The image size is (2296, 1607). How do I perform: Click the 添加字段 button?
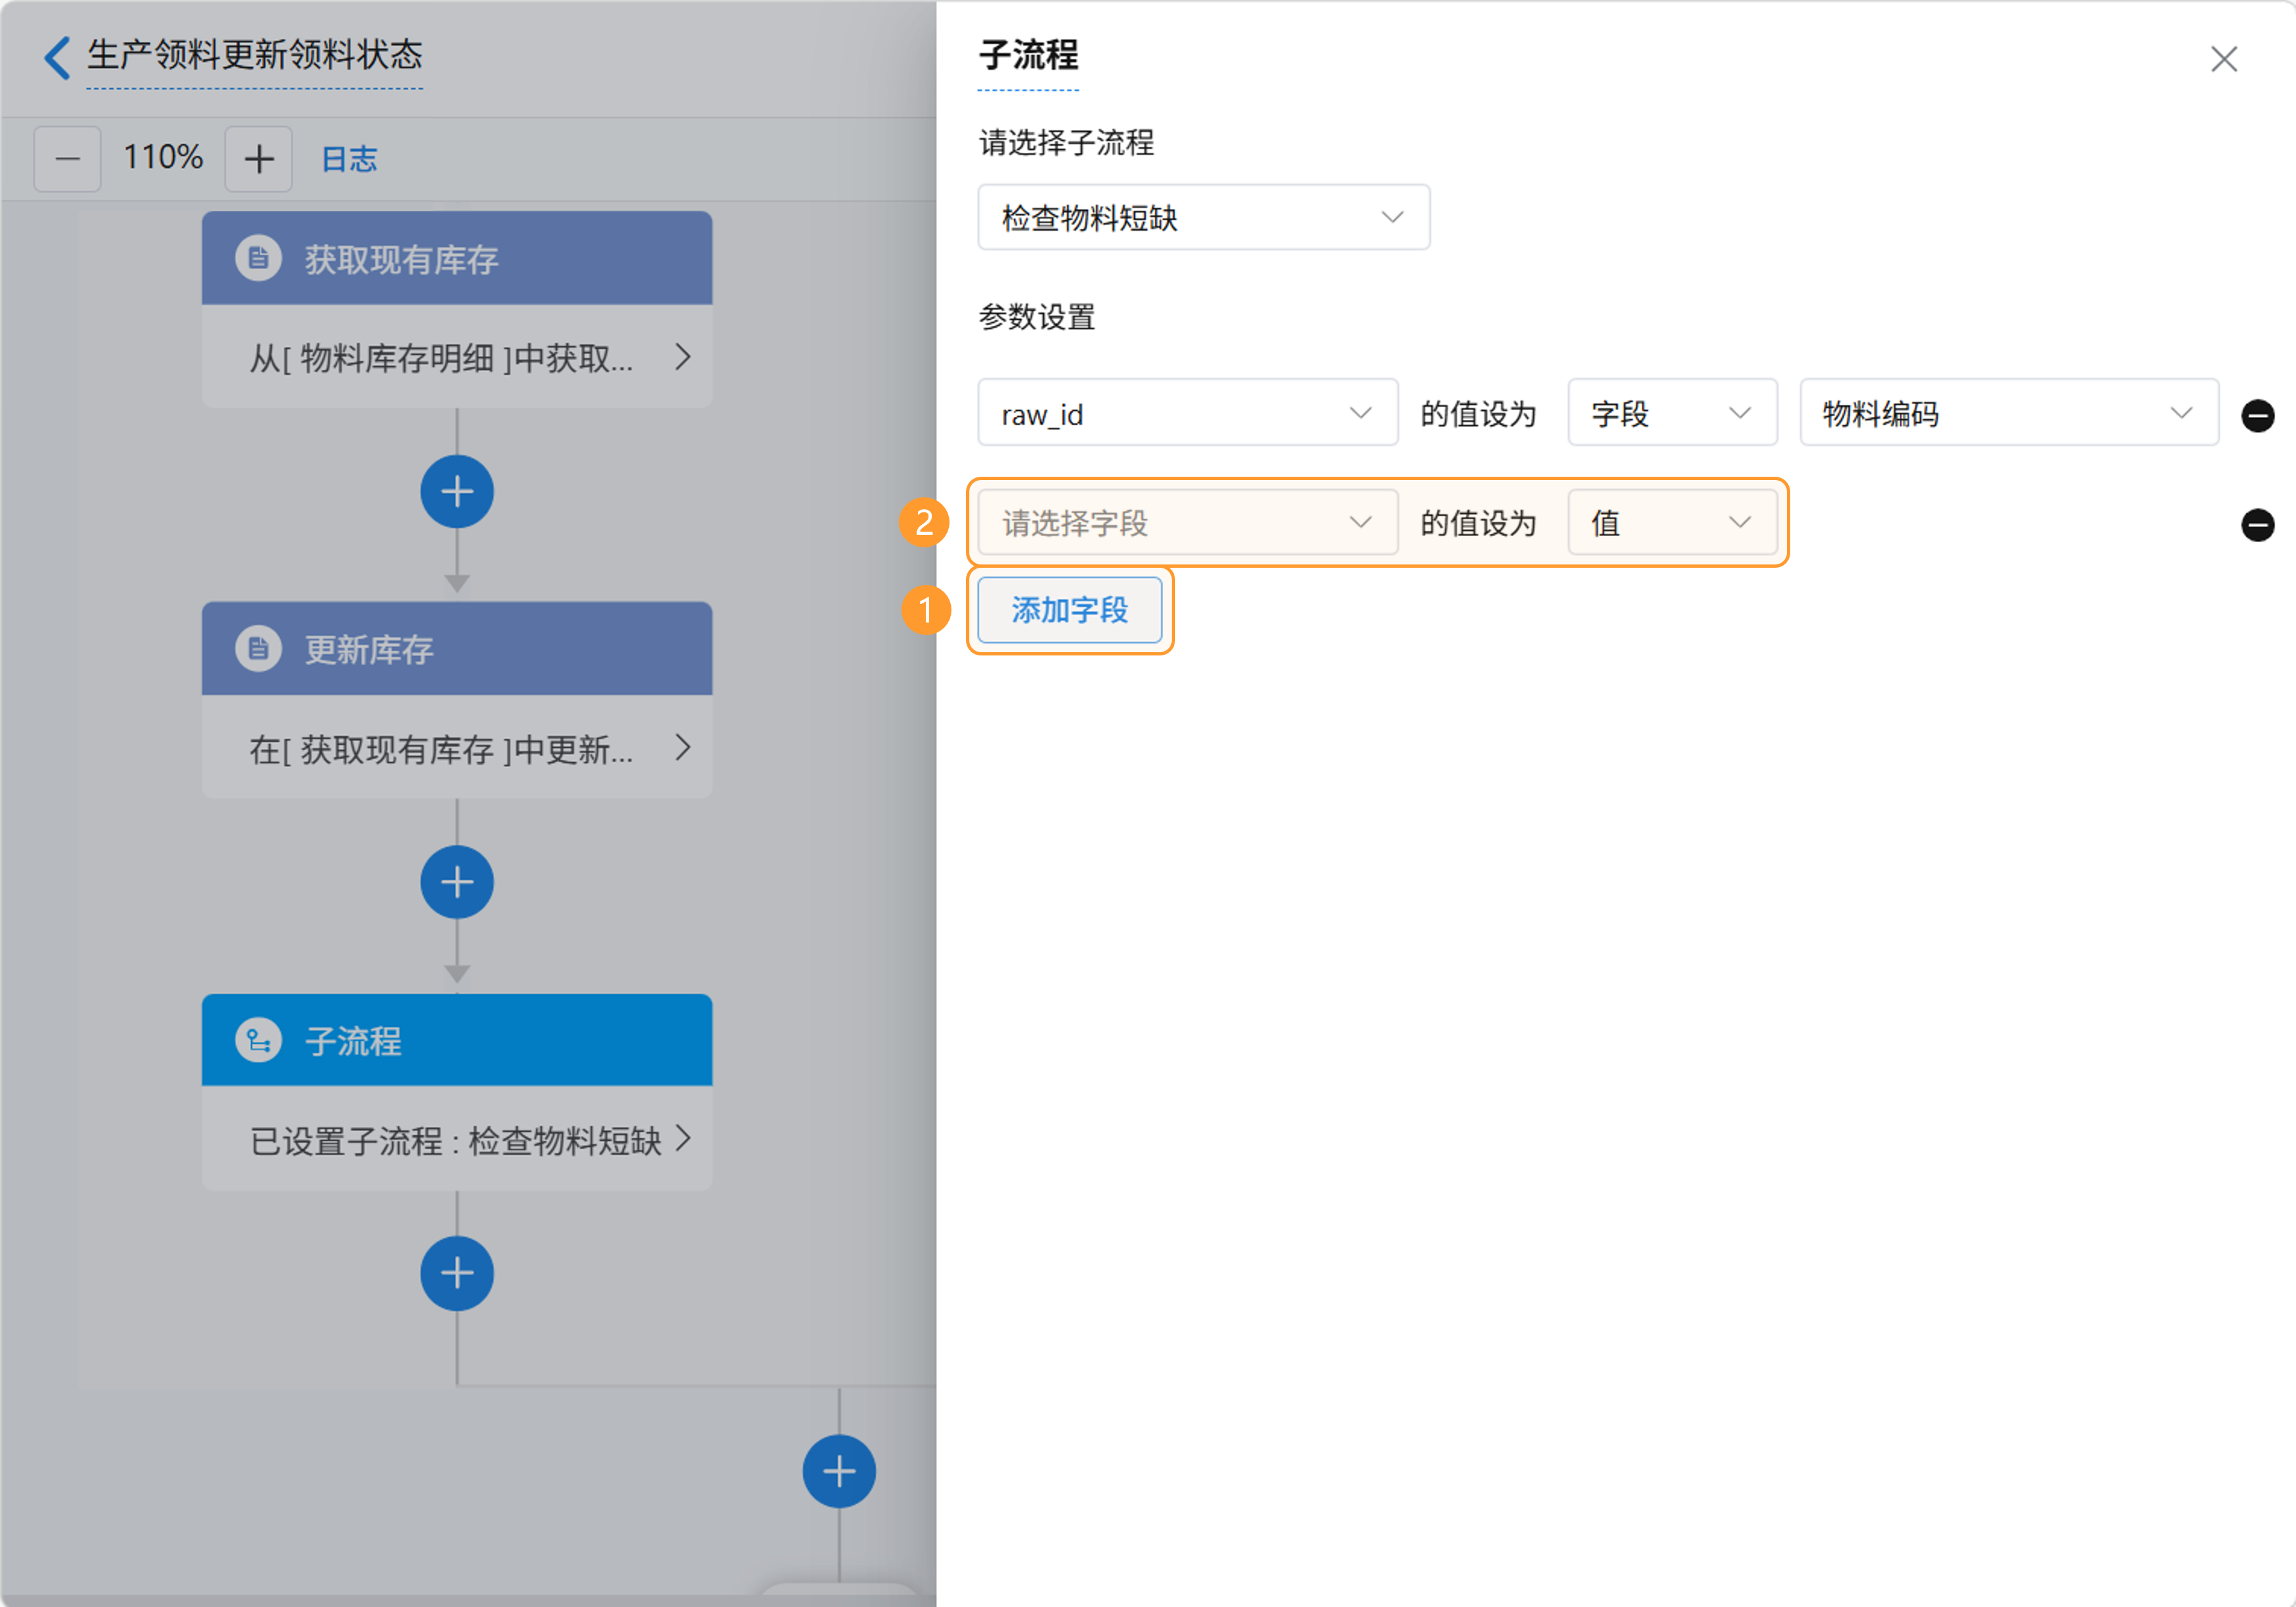click(x=1069, y=610)
